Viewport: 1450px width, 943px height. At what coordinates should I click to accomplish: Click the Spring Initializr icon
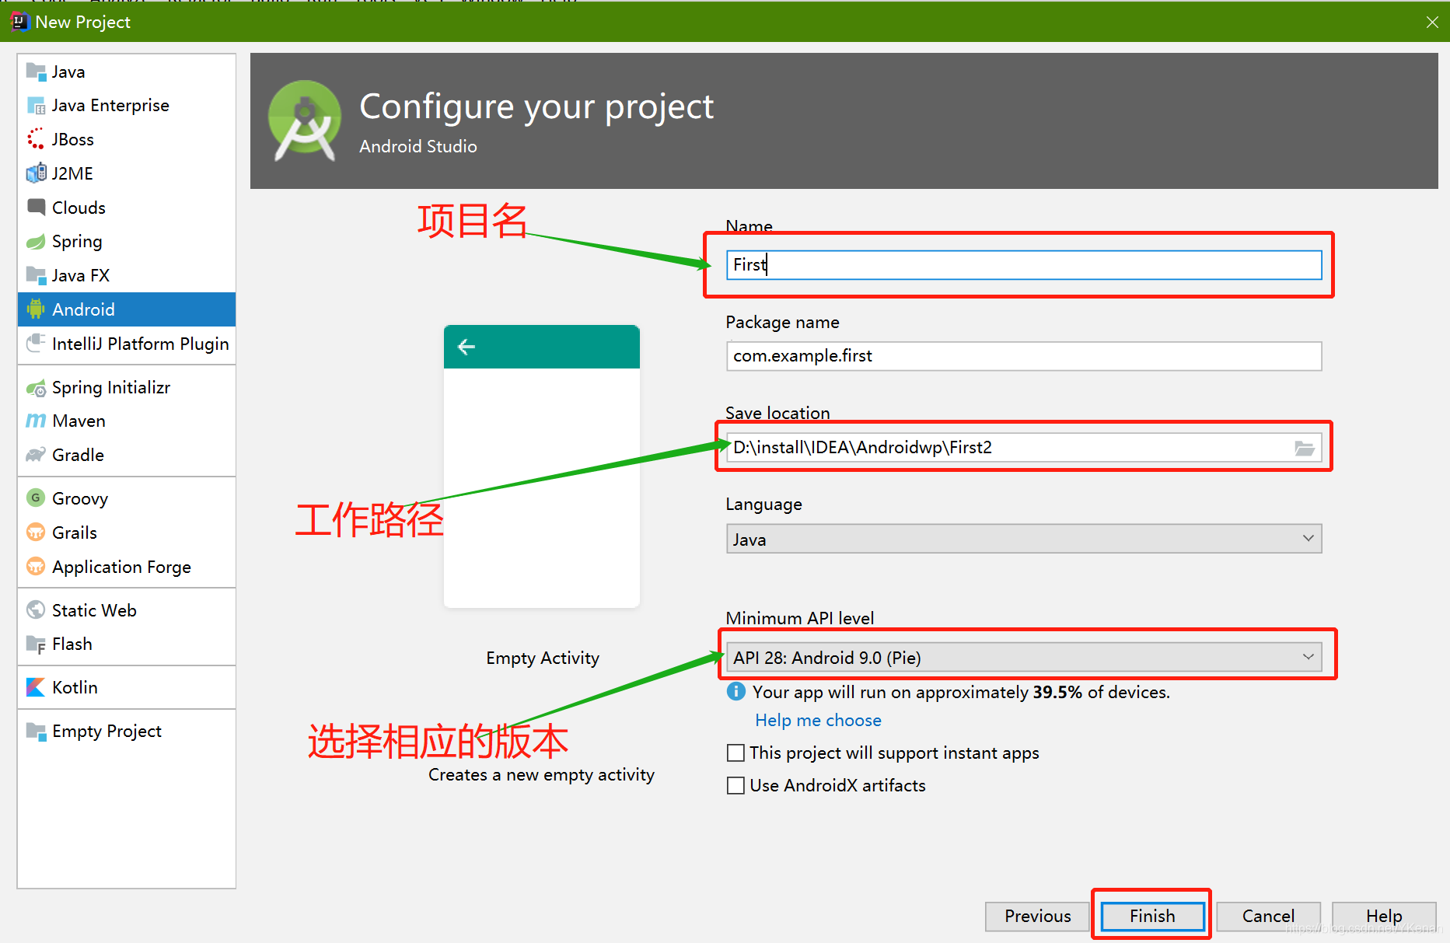click(36, 387)
